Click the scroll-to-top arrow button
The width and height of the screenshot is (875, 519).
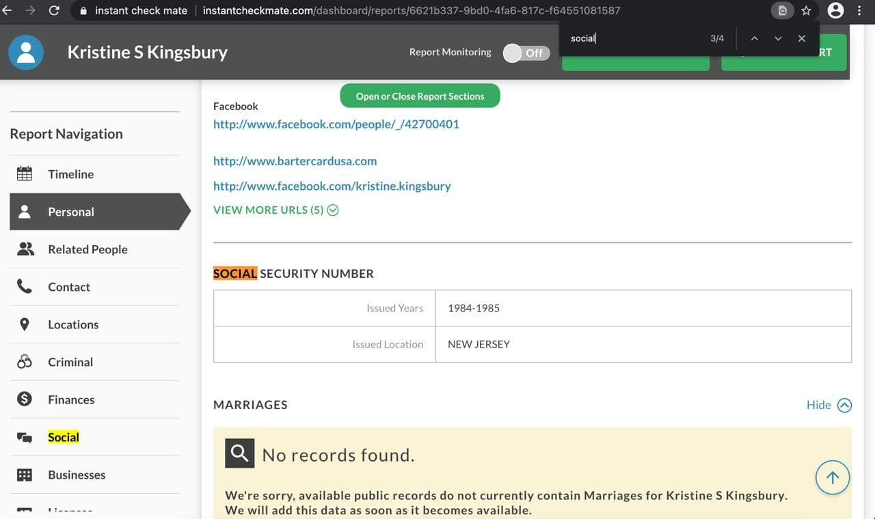[x=833, y=478]
